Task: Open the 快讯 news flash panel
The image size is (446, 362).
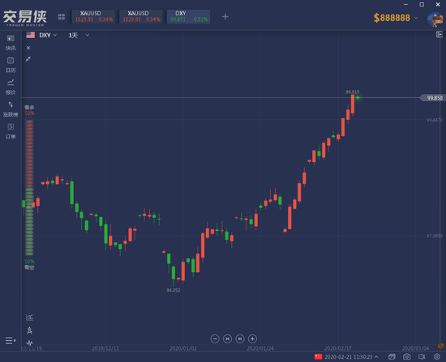Action: [x=11, y=42]
